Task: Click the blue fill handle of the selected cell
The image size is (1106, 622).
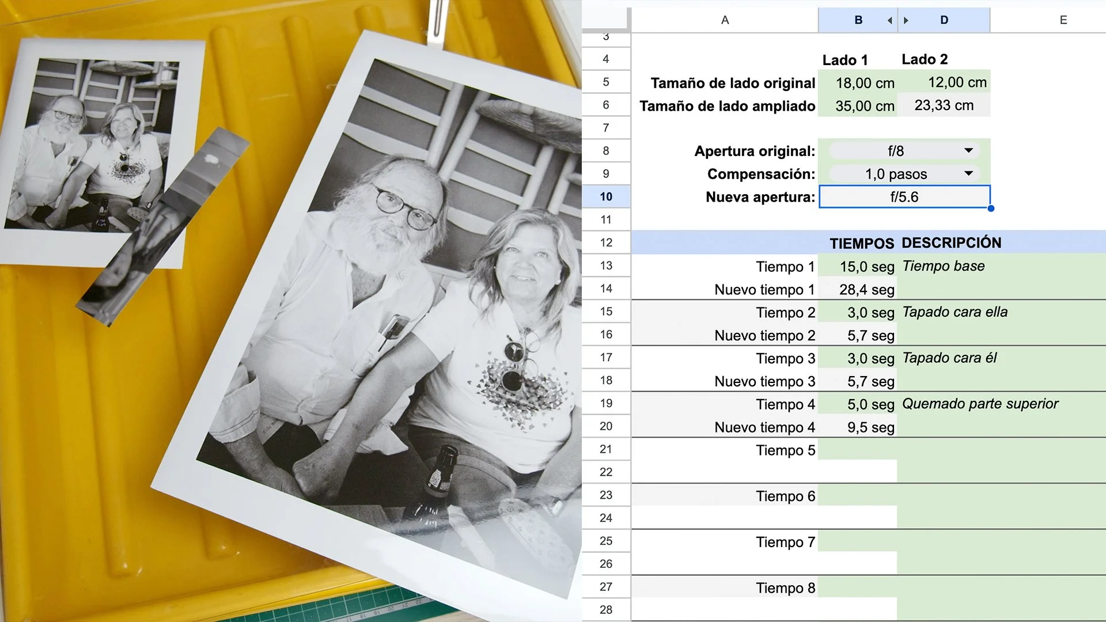Action: [x=991, y=208]
